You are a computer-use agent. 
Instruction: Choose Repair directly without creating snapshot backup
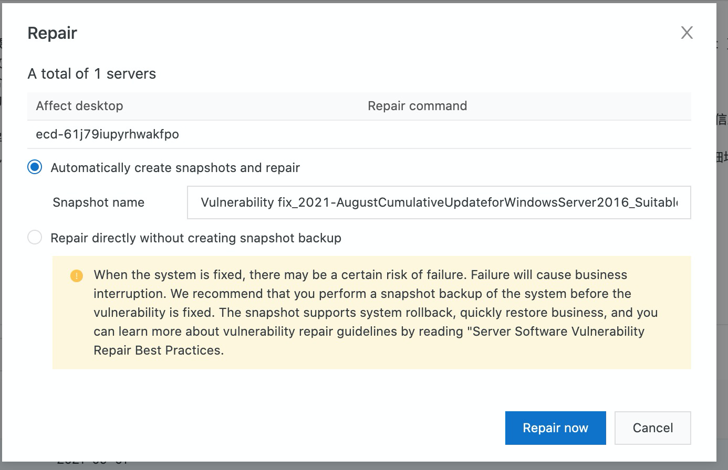pos(35,238)
